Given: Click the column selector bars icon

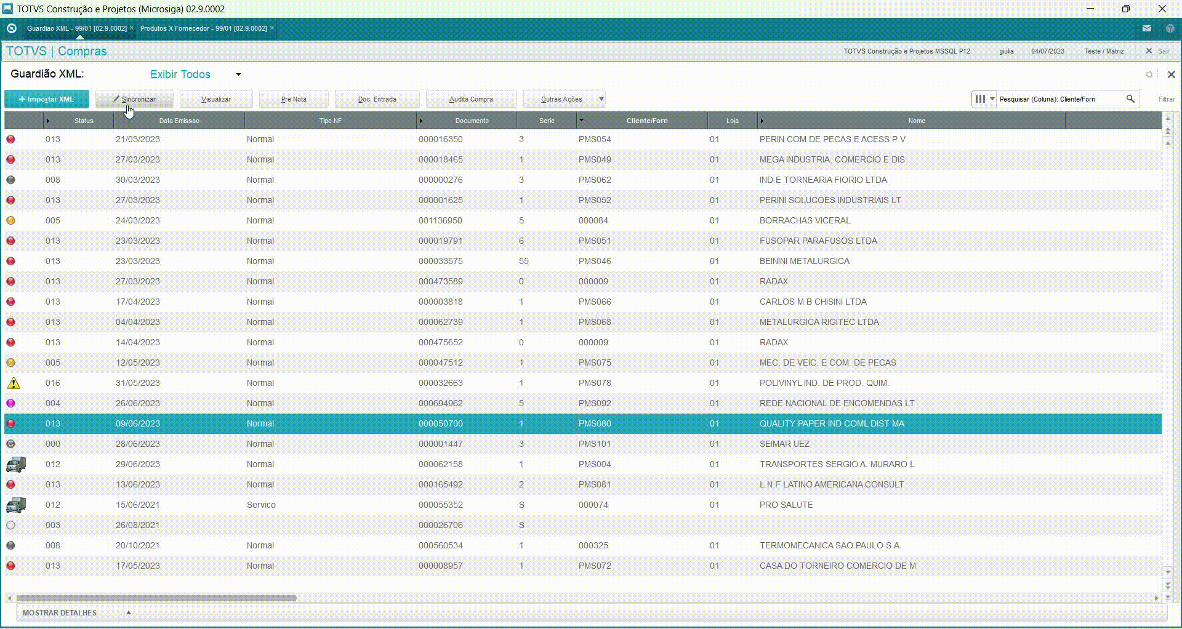Looking at the screenshot, I should (980, 98).
